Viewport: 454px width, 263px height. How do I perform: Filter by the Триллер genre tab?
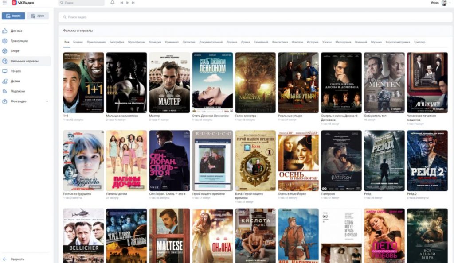[419, 42]
